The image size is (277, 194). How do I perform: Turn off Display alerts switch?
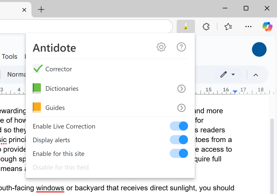179,140
